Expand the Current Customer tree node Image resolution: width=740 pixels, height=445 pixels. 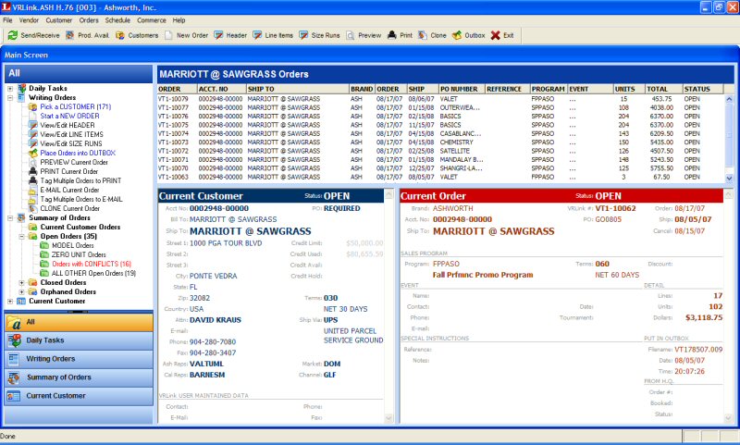[10, 301]
